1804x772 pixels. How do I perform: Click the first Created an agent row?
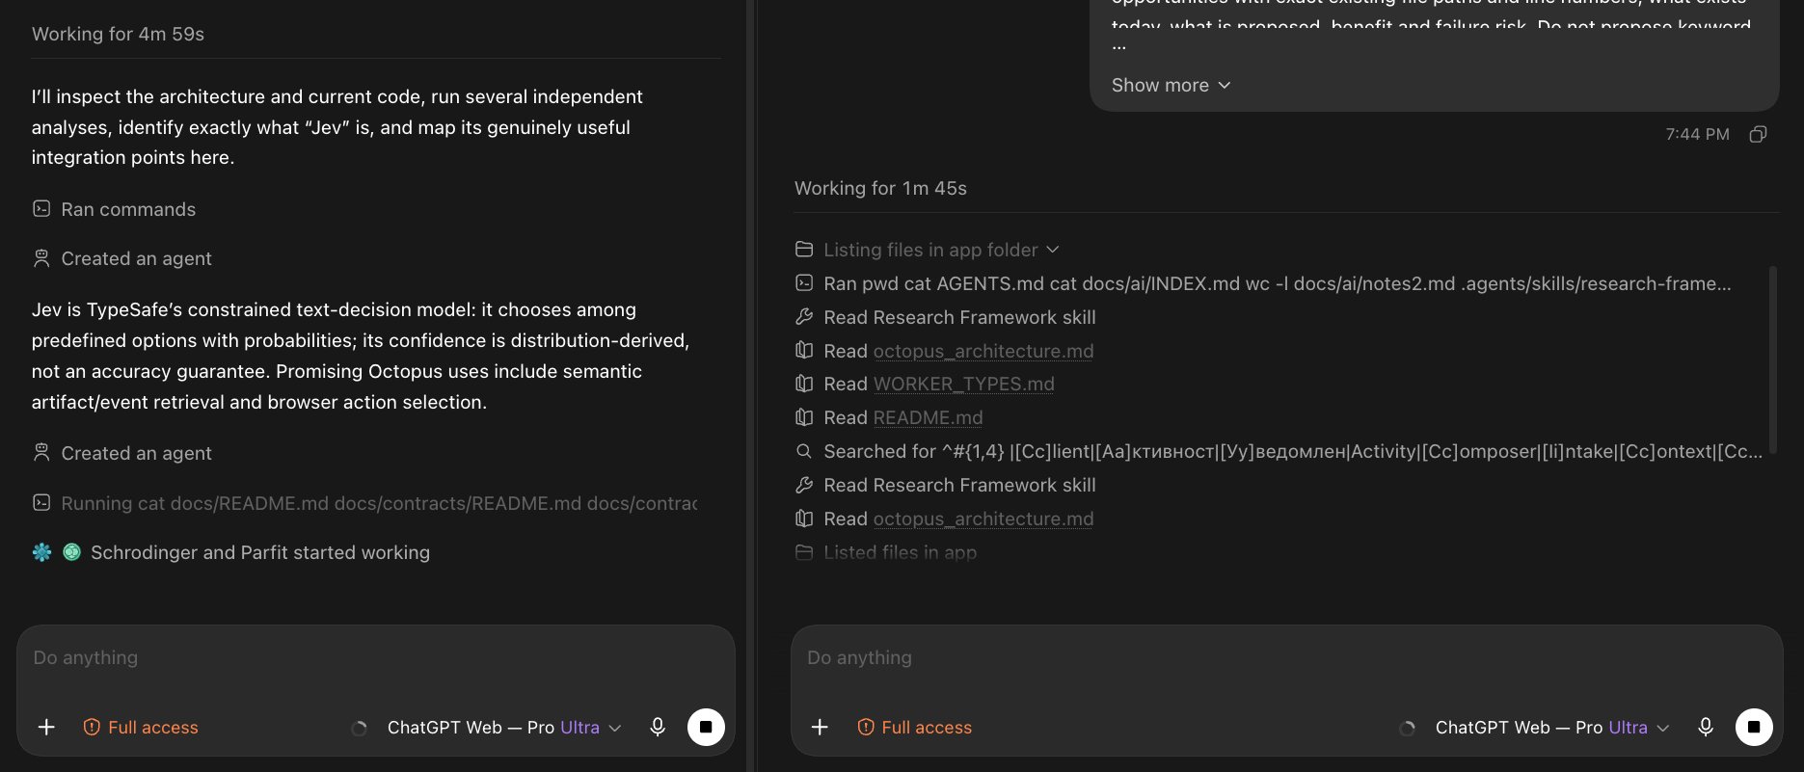click(x=122, y=258)
